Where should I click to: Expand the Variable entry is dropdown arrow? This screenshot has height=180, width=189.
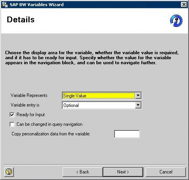click(x=138, y=105)
